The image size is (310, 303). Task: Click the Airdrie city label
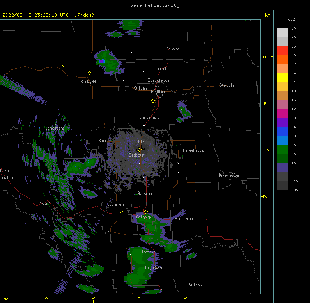pos(145,193)
